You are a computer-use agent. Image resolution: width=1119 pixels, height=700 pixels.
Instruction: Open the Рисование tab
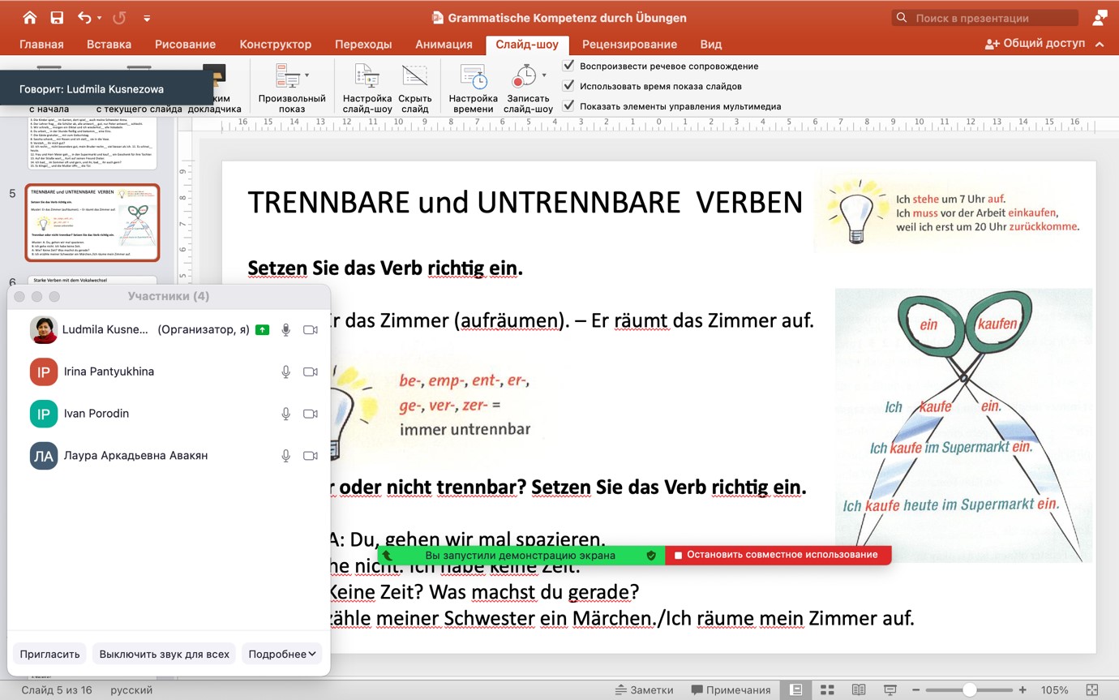pyautogui.click(x=185, y=44)
